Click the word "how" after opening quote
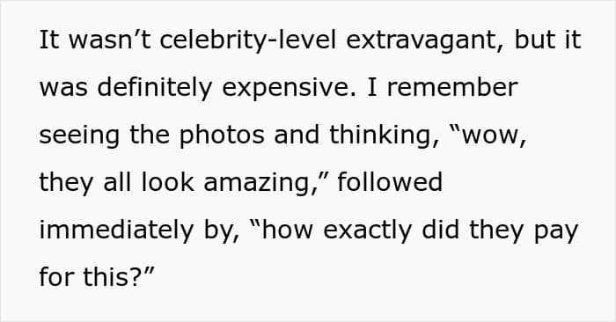Image resolution: width=616 pixels, height=322 pixels. point(288,230)
